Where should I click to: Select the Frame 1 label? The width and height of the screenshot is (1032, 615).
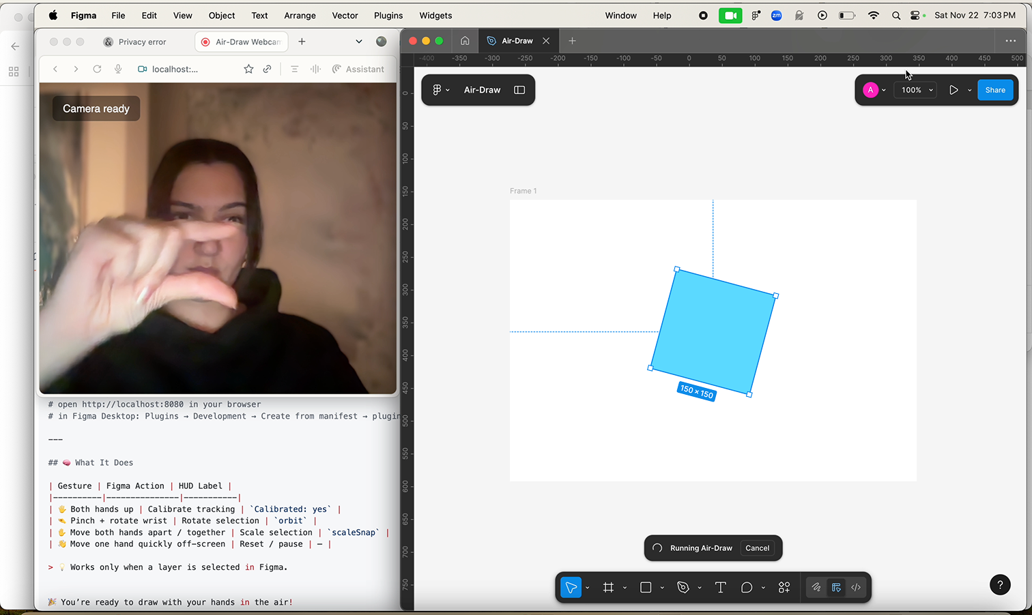pyautogui.click(x=524, y=191)
